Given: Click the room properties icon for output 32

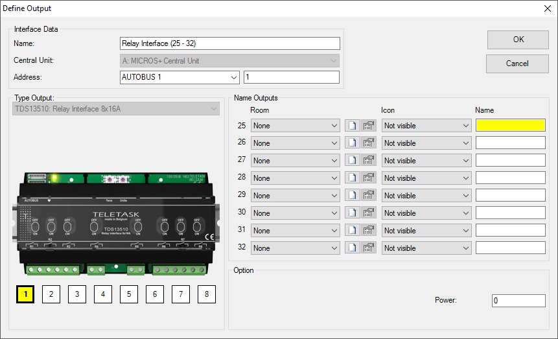Looking at the screenshot, I should (x=369, y=248).
